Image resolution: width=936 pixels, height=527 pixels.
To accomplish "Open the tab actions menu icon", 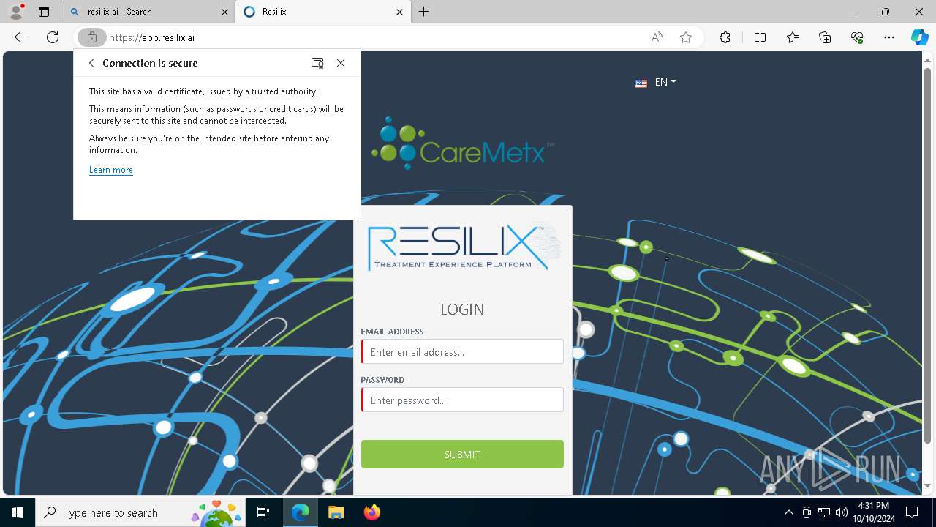I will click(x=44, y=12).
